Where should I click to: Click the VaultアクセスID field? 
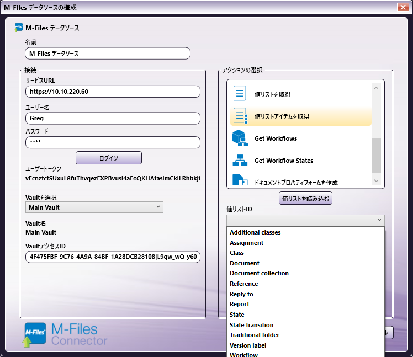[113, 257]
